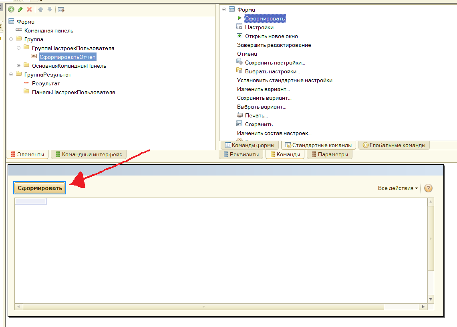Open the Параметры tab
457x327 pixels.
click(329, 154)
